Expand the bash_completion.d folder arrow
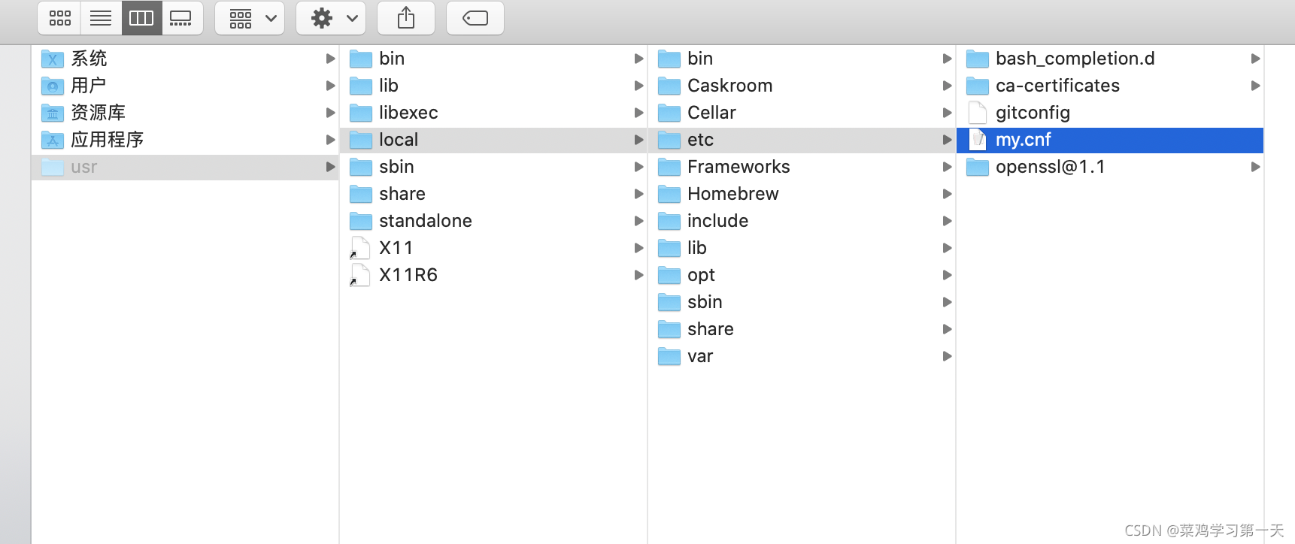 point(1255,59)
